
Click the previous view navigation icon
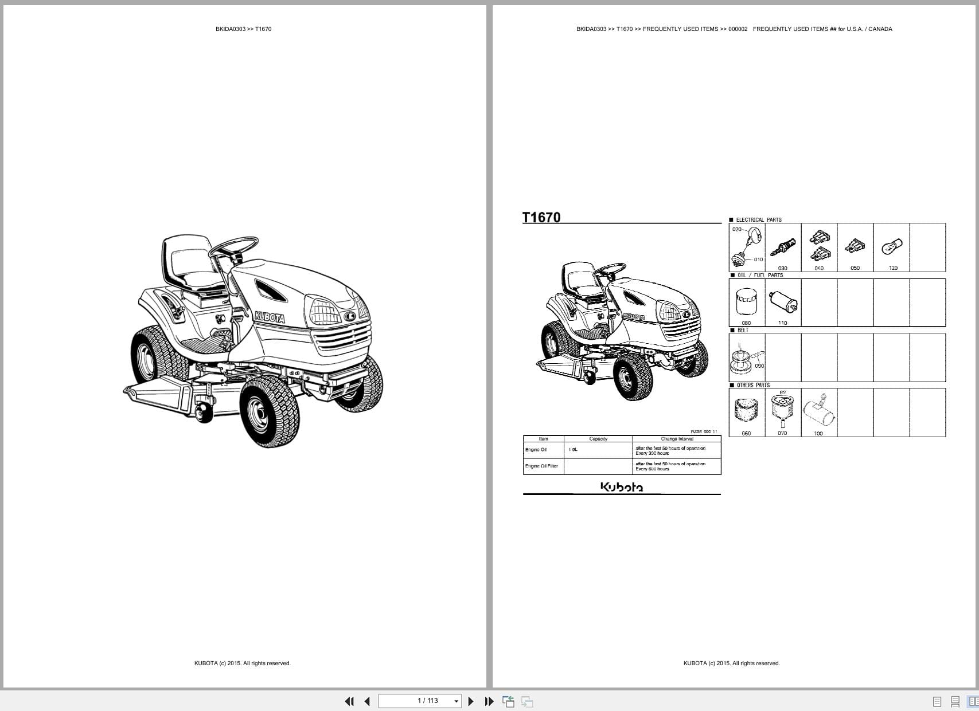click(x=508, y=701)
